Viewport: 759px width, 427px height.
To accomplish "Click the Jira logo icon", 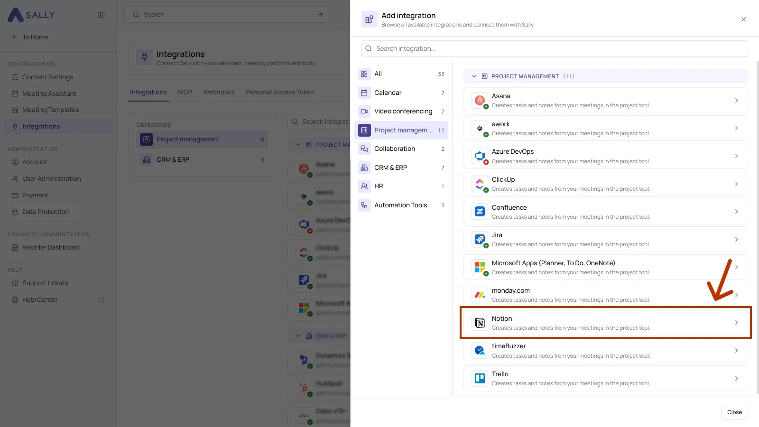I will (x=480, y=240).
